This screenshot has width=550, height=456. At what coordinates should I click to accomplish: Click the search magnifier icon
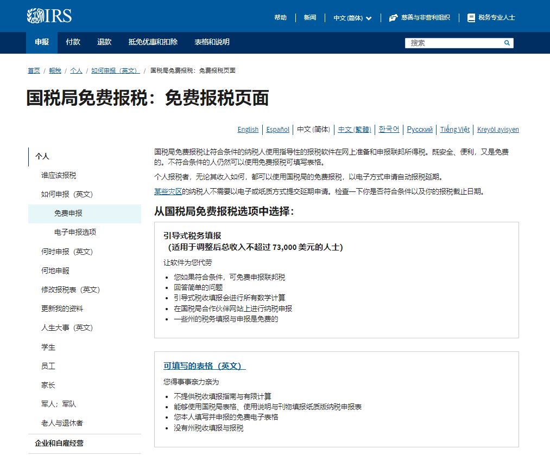(x=507, y=43)
